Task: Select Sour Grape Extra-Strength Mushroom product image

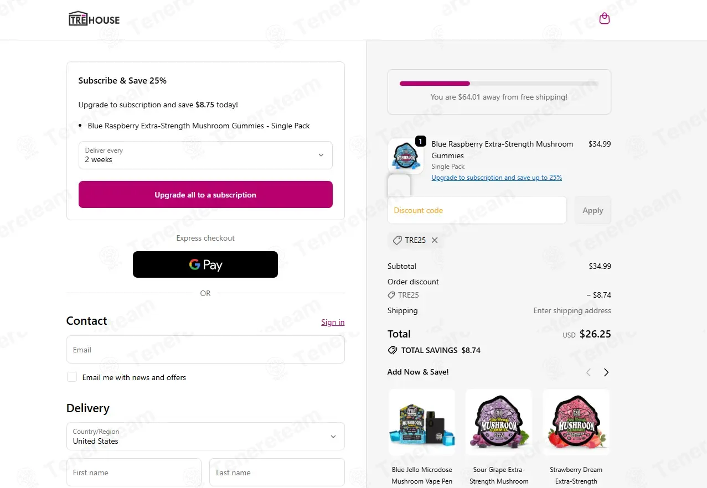Action: click(x=499, y=422)
